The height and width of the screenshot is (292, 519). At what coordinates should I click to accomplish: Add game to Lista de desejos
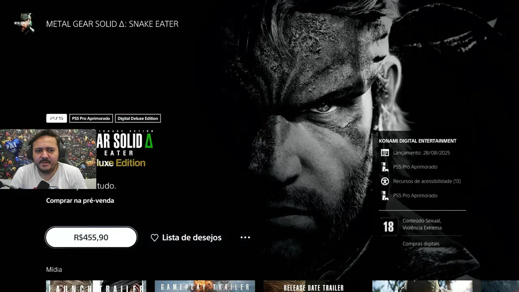(186, 238)
